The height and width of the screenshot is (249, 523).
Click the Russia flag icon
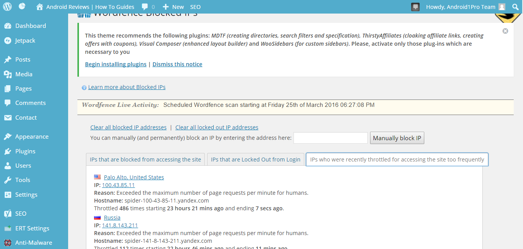click(x=98, y=218)
